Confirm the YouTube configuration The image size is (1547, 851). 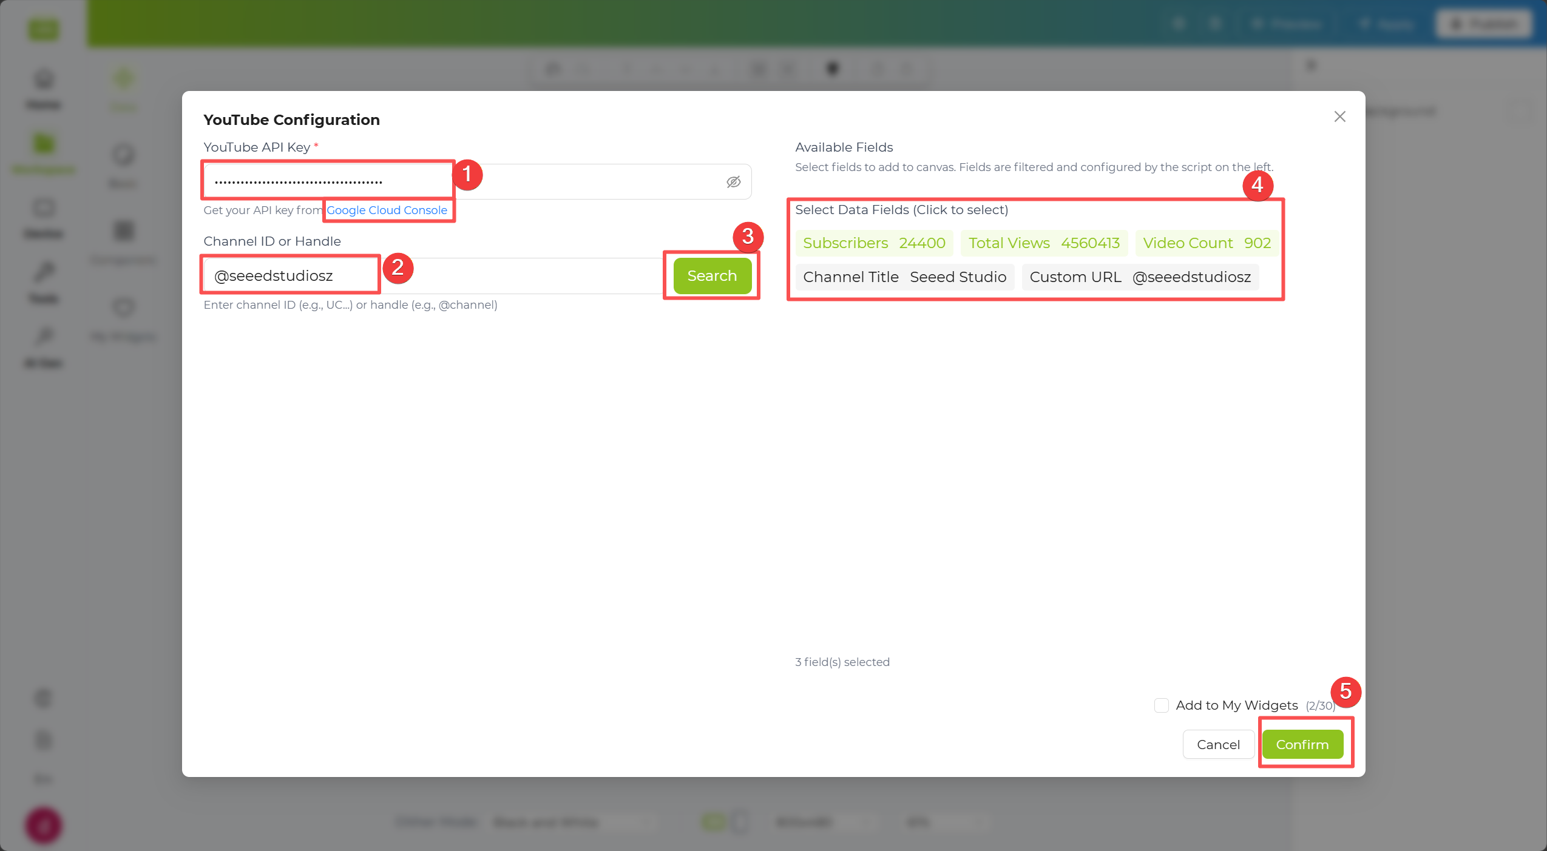tap(1302, 745)
